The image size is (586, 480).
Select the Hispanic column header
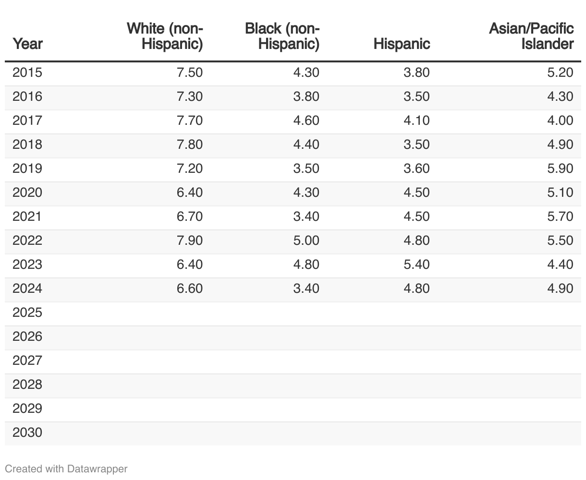[x=402, y=44]
